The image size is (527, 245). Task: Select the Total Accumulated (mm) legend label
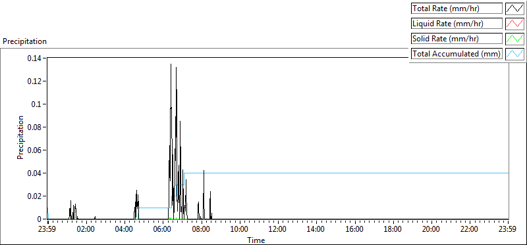pos(457,54)
